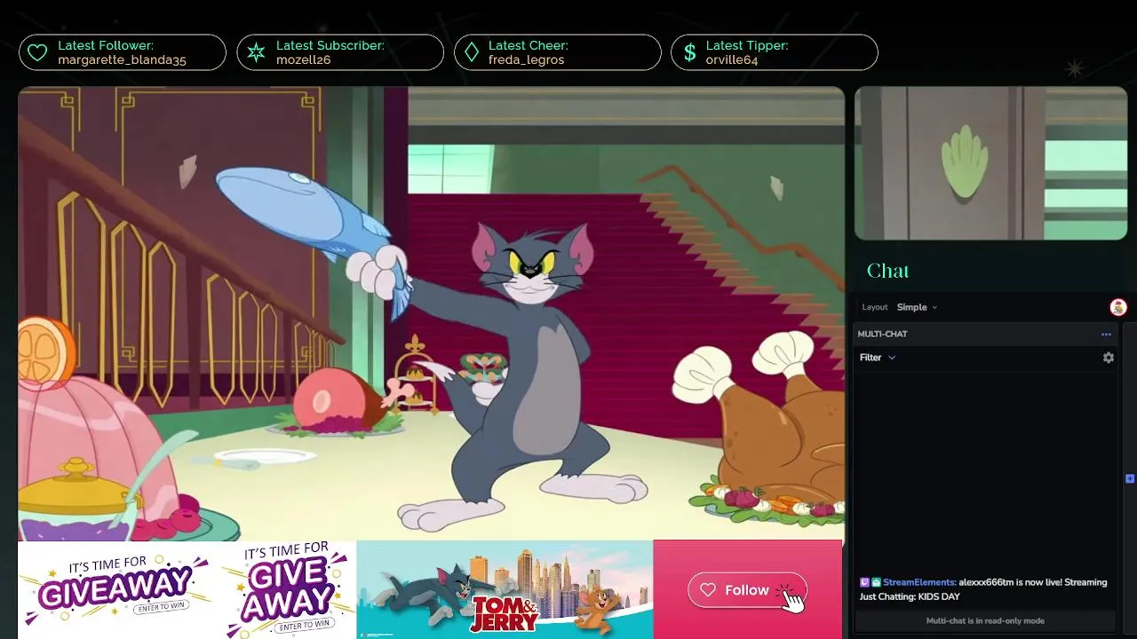The image size is (1137, 639).
Task: Click the star Latest Subscriber icon
Action: (x=256, y=52)
